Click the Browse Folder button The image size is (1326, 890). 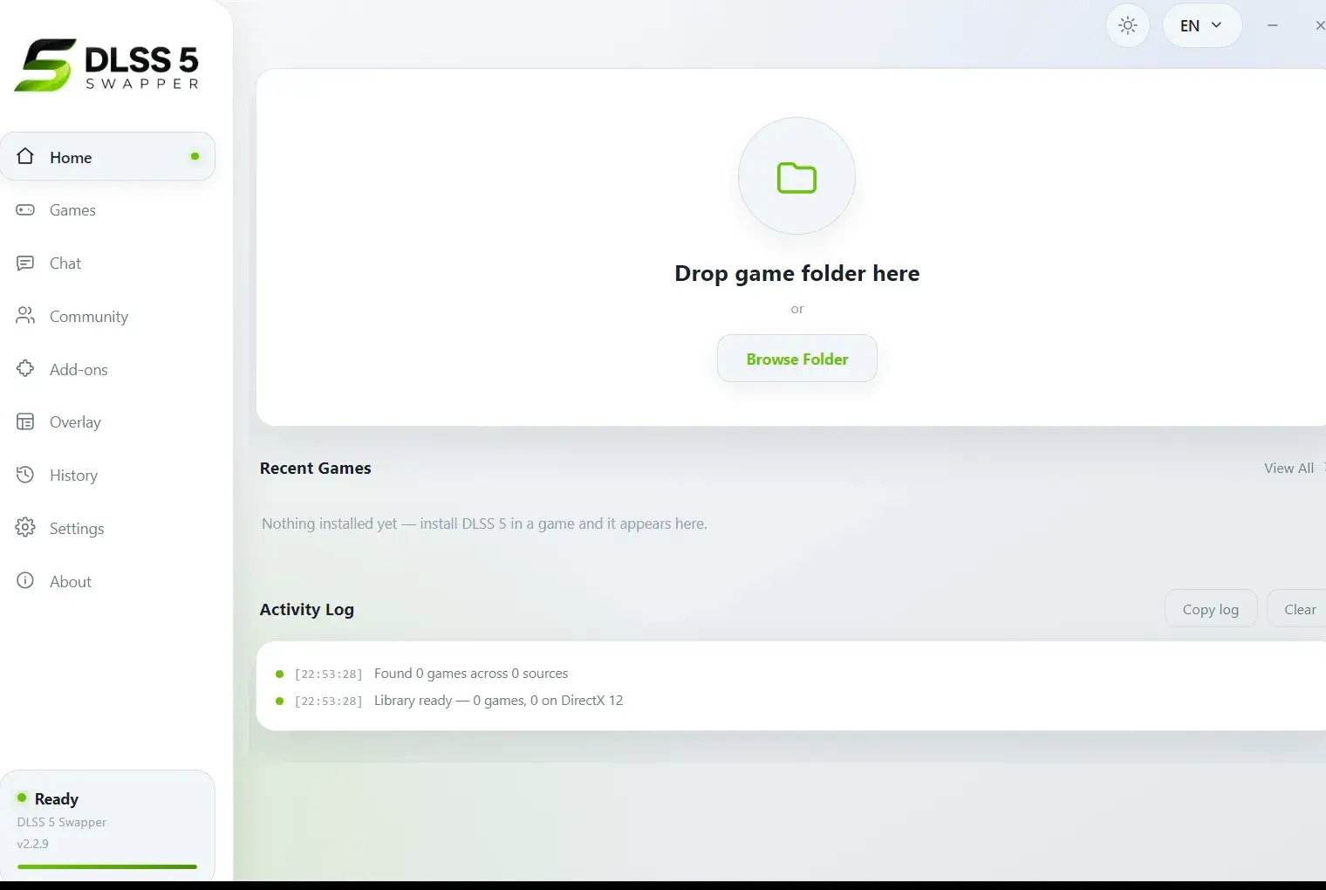point(796,359)
